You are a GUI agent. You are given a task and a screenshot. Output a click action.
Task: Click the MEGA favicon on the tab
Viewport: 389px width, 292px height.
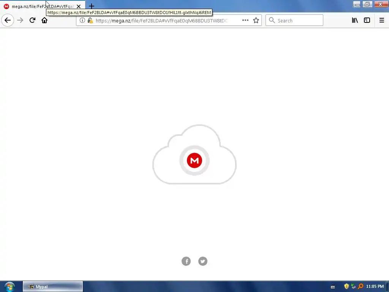(x=6, y=6)
